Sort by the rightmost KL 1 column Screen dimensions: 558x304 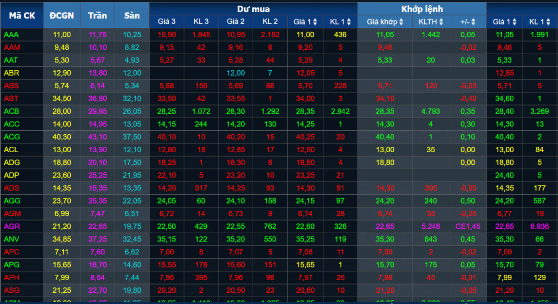[549, 22]
